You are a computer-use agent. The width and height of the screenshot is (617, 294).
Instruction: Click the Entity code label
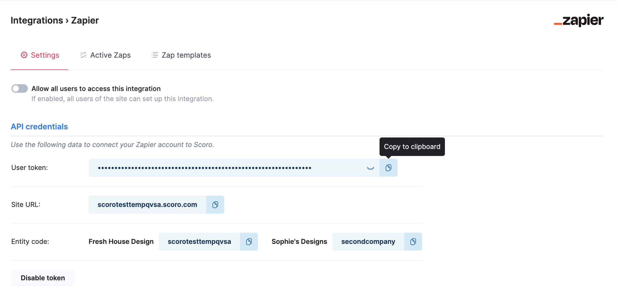point(30,242)
